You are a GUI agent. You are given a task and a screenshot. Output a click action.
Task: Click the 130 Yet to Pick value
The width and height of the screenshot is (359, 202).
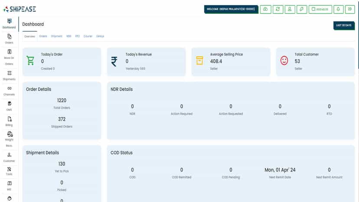pos(62,164)
